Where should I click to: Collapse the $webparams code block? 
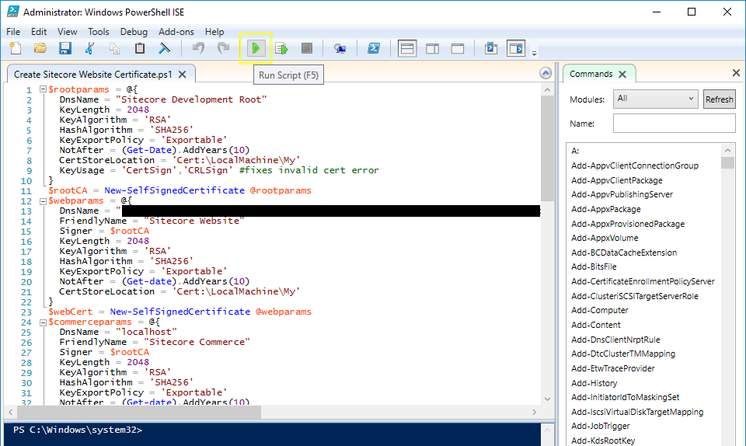coord(43,201)
